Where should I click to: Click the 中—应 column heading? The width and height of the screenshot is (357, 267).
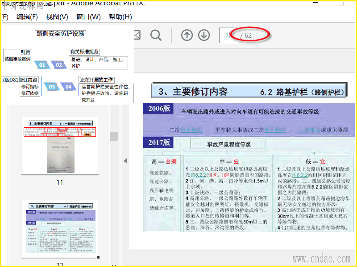tap(229, 162)
